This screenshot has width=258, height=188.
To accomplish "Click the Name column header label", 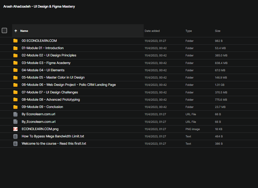I will (24, 31).
